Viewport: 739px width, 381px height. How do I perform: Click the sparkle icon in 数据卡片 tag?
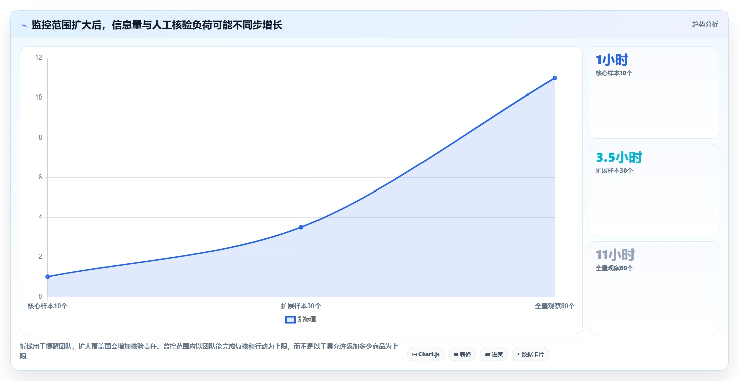coord(518,354)
